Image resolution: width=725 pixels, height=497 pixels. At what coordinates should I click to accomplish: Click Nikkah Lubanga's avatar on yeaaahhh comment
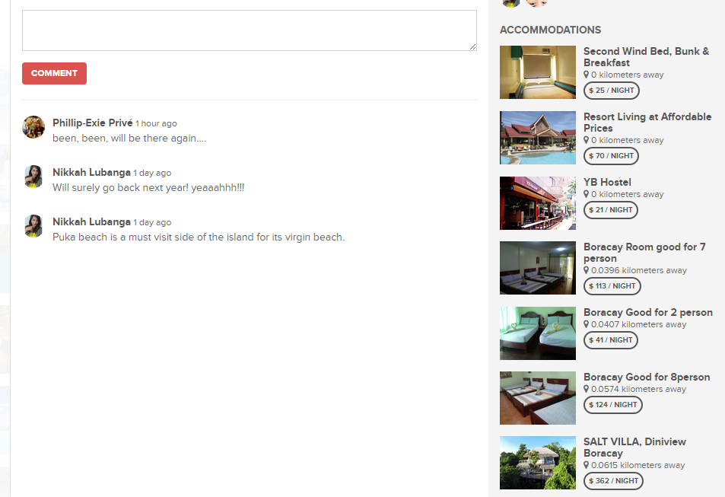pyautogui.click(x=33, y=177)
